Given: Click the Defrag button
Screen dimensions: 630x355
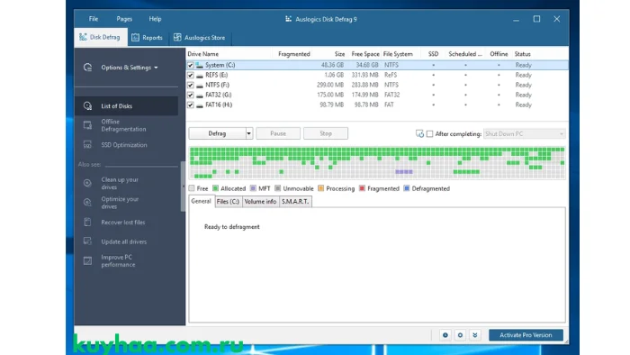Looking at the screenshot, I should coord(217,133).
